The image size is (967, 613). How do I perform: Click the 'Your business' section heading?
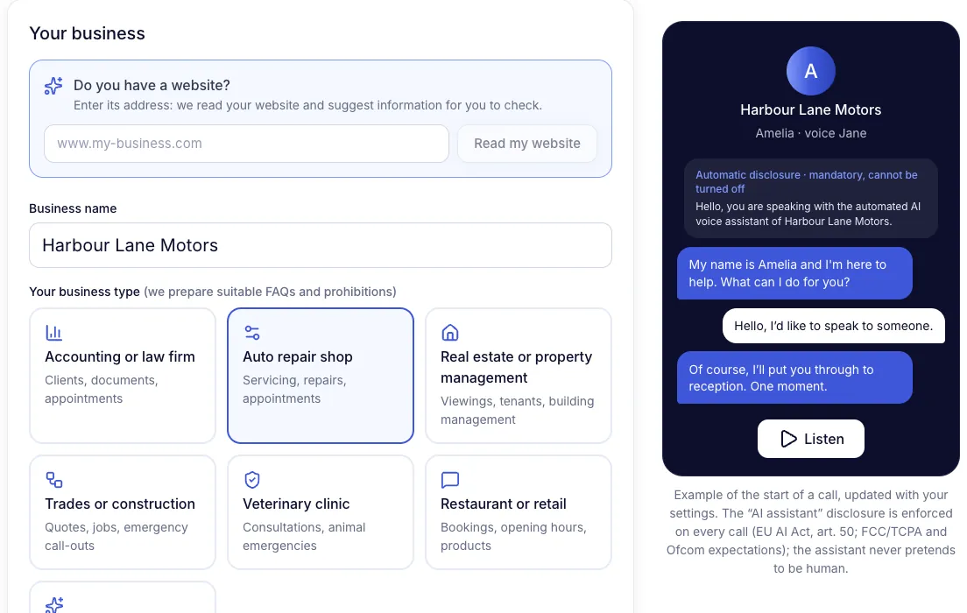[x=87, y=33]
